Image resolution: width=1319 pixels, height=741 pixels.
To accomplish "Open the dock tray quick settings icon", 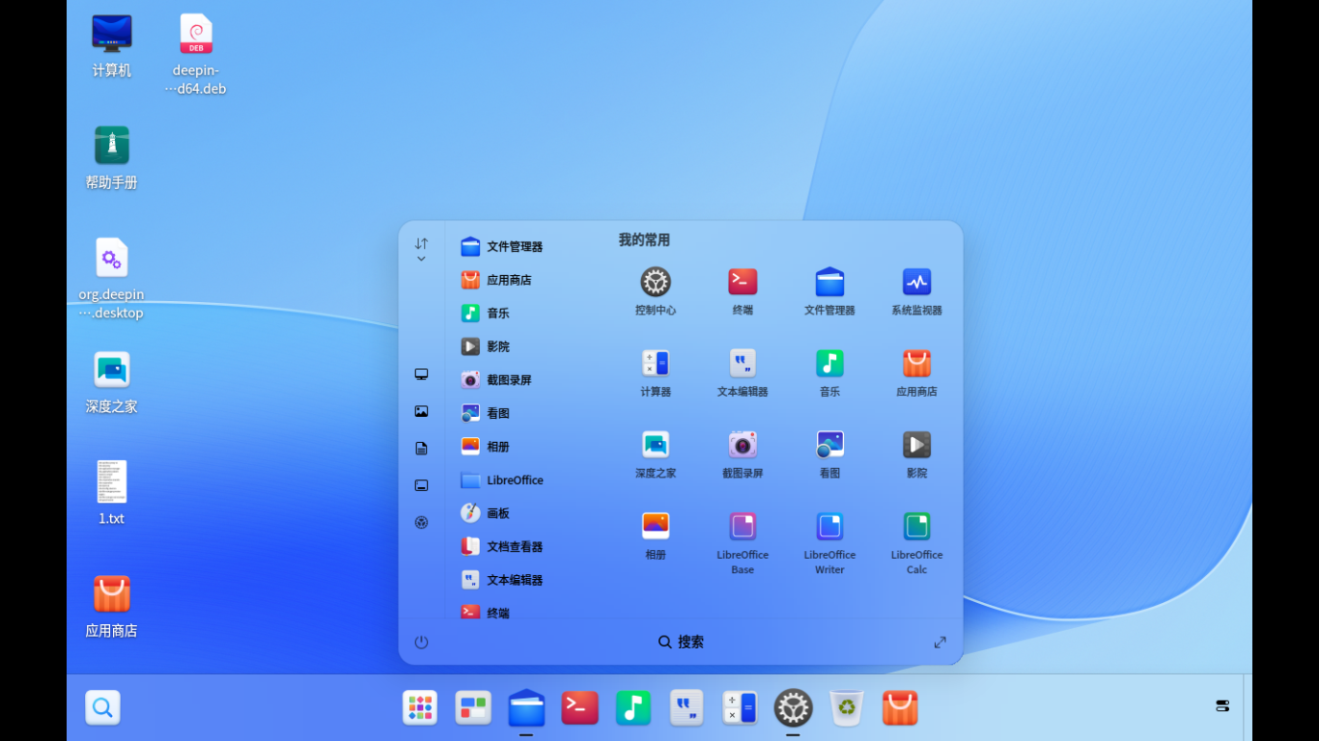I will coord(1222,706).
